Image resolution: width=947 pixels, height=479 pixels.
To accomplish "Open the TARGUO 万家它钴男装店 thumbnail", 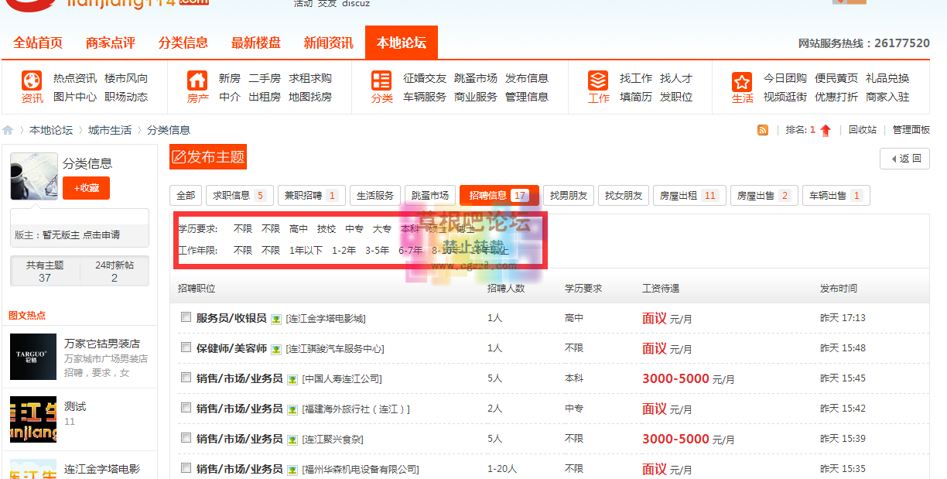I will pyautogui.click(x=34, y=358).
